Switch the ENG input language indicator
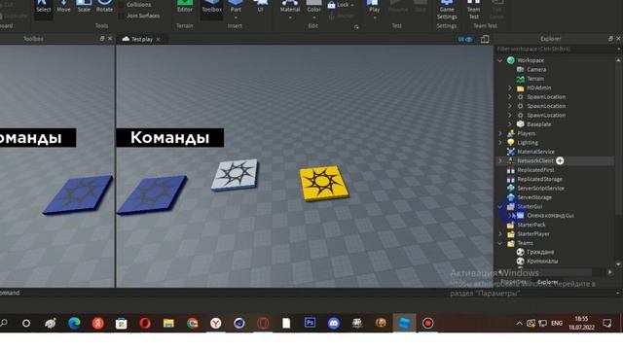Image resolution: width=623 pixels, height=350 pixels. [x=557, y=324]
